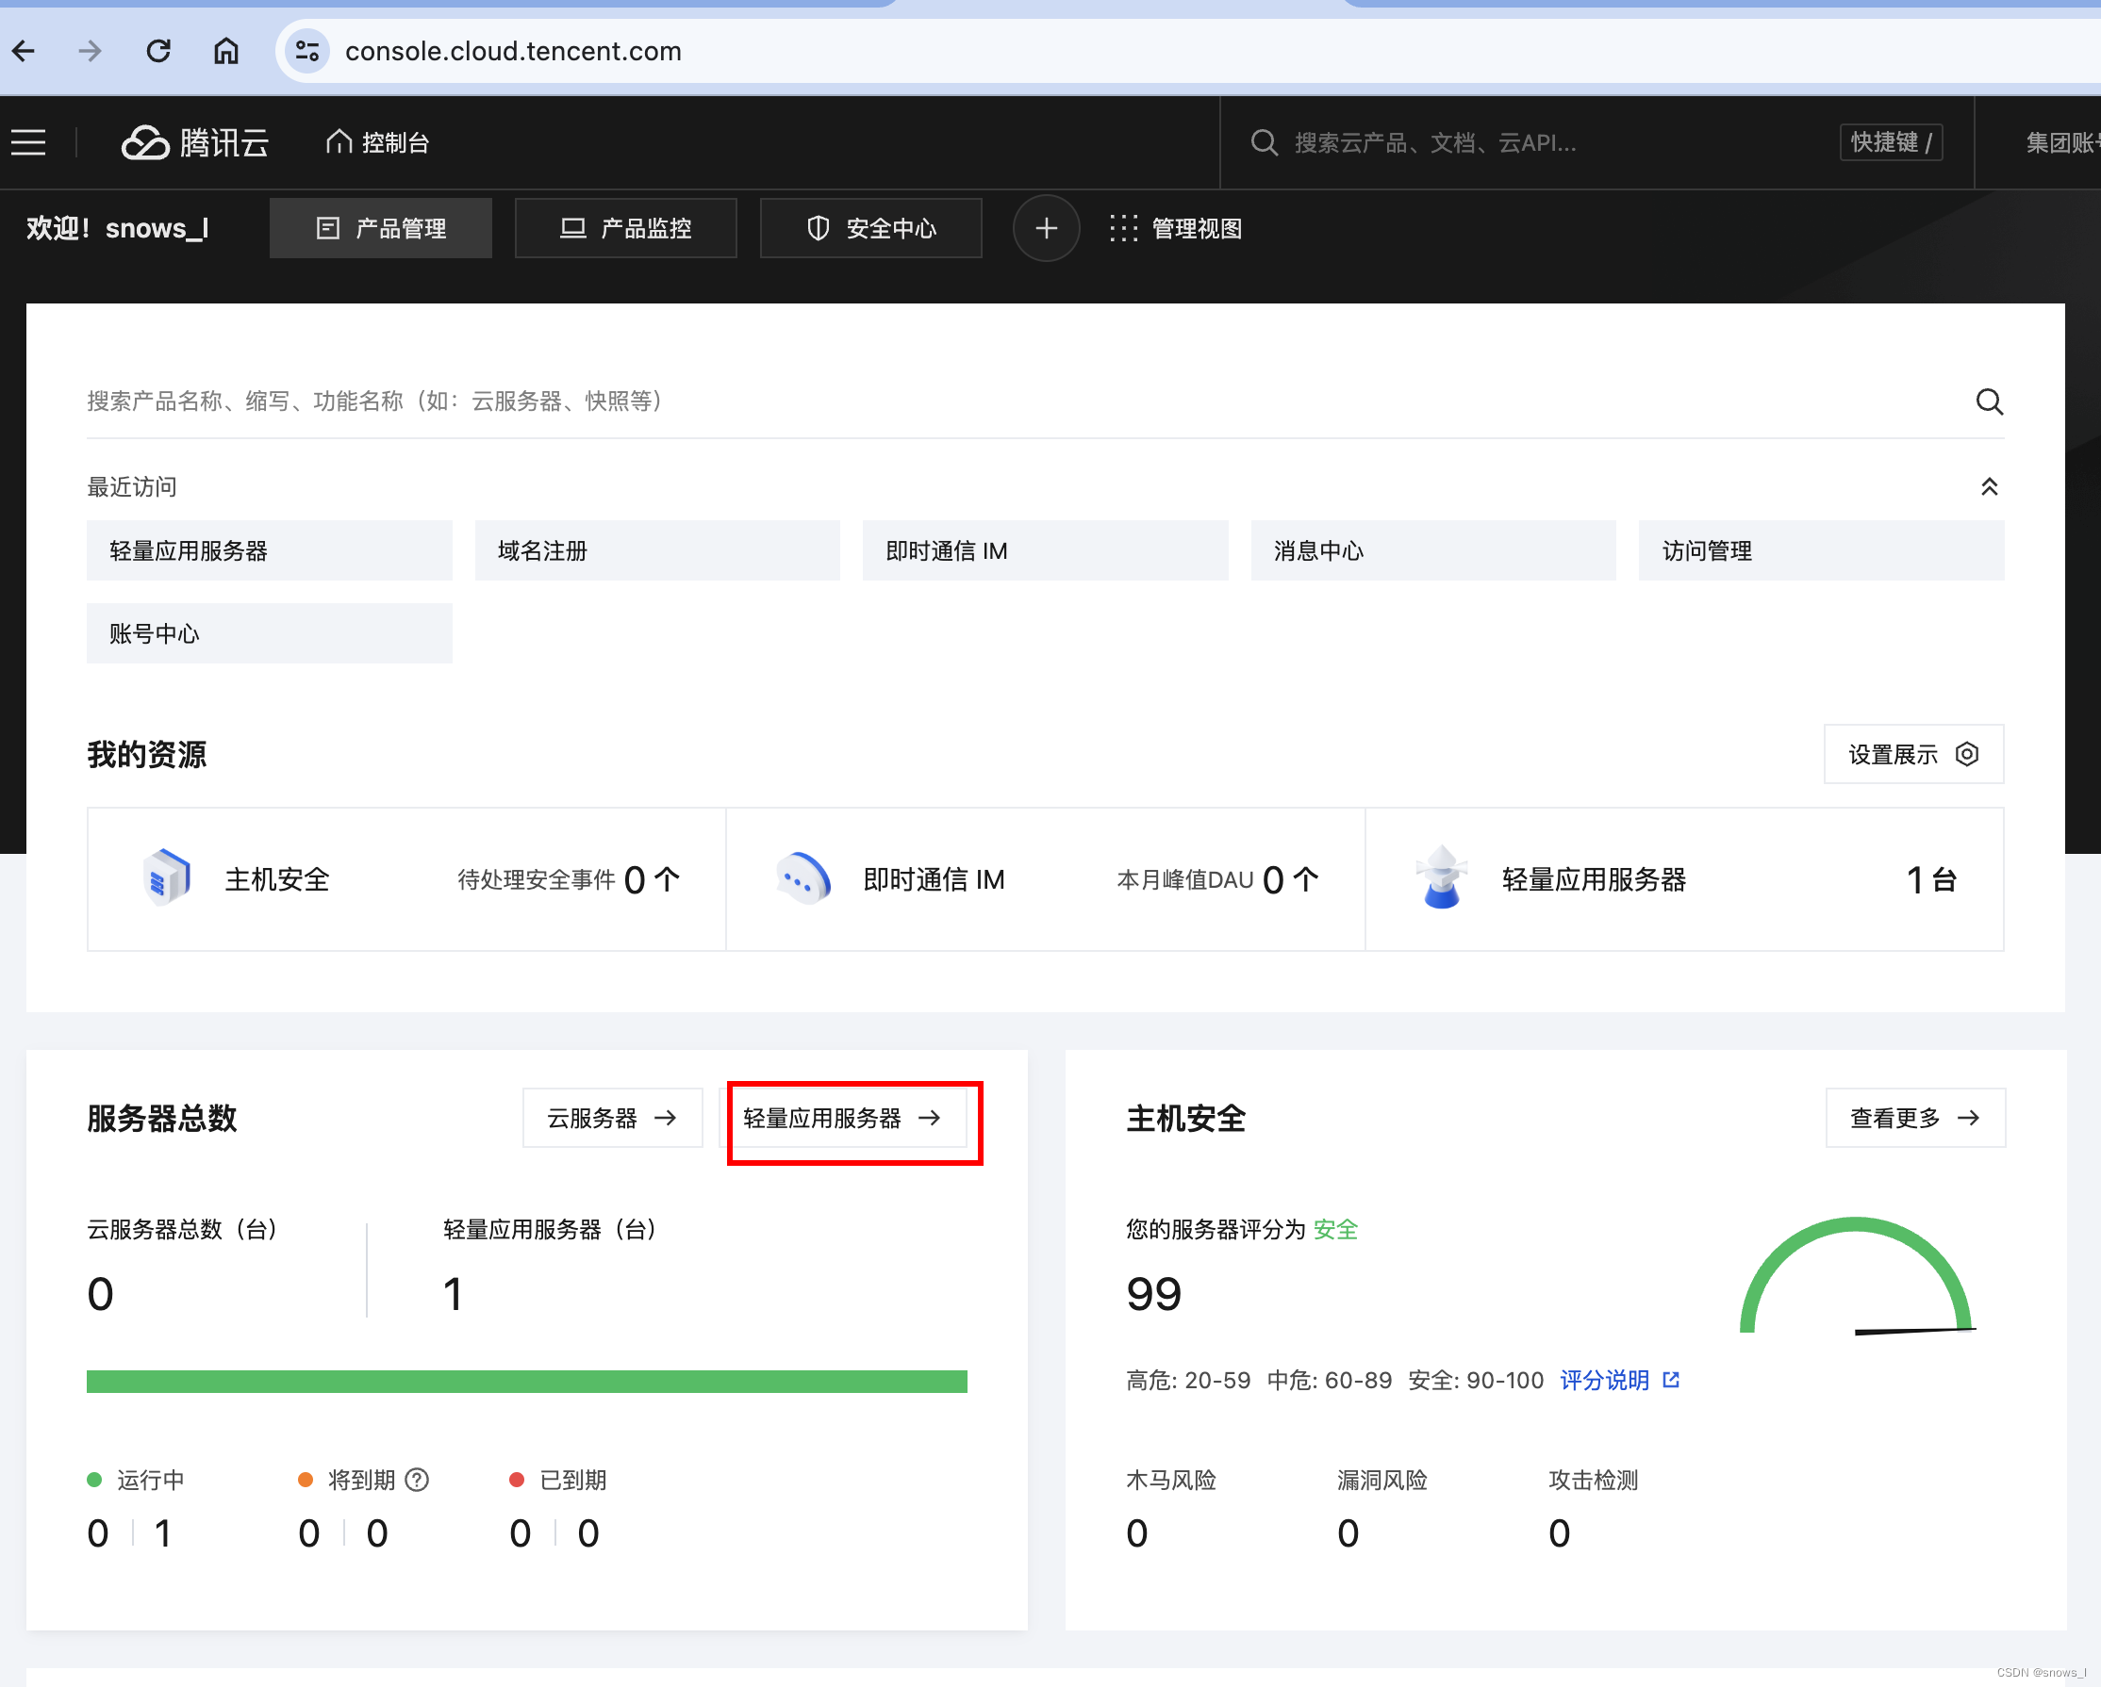Open recent item 访问管理
2101x1687 pixels.
(x=1821, y=550)
